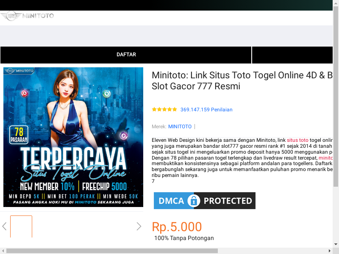This screenshot has width=339, height=254.
Task: Click the vertical scrollbar thumb
Action: tap(336, 97)
